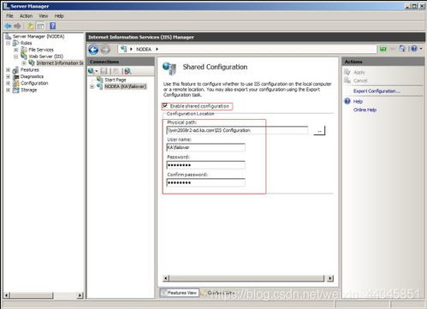Click the Password input field
The height and width of the screenshot is (309, 427).
tap(205, 165)
